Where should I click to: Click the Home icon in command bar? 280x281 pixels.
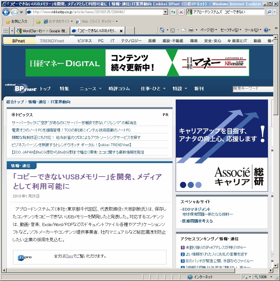click(x=162, y=30)
